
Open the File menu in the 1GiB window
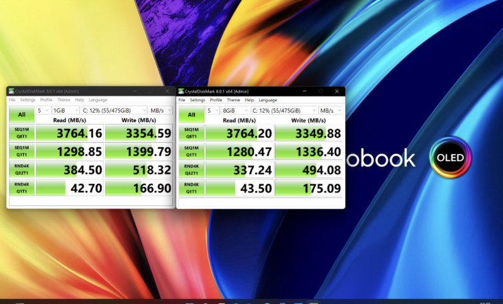point(12,100)
